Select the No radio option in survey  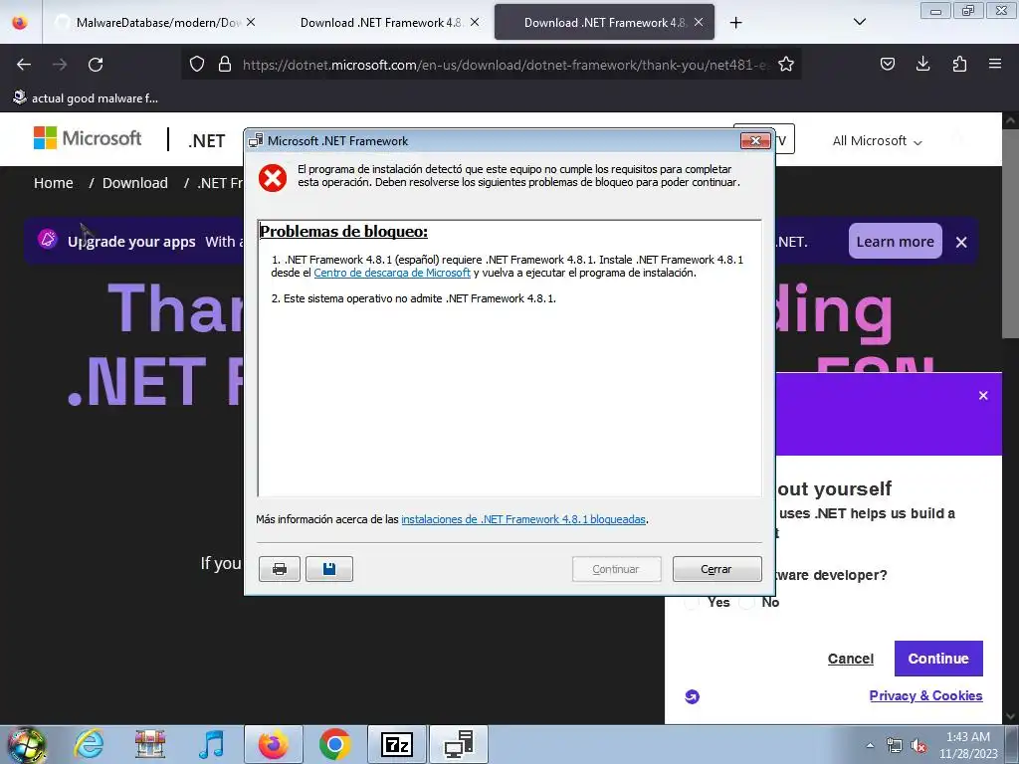pyautogui.click(x=747, y=602)
